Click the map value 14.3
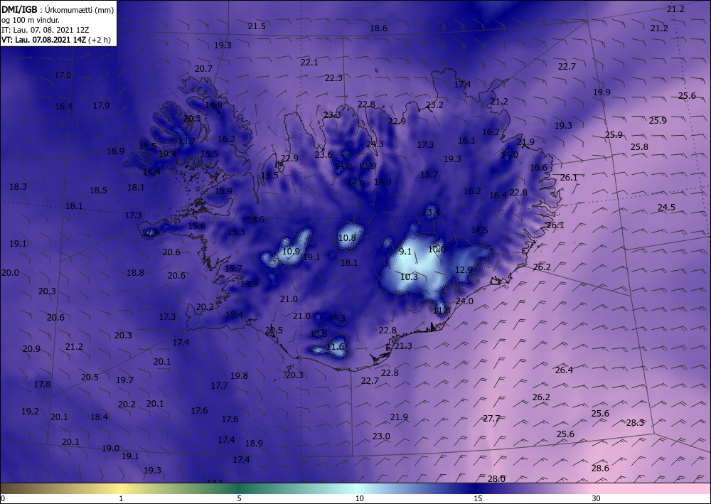 [336, 318]
